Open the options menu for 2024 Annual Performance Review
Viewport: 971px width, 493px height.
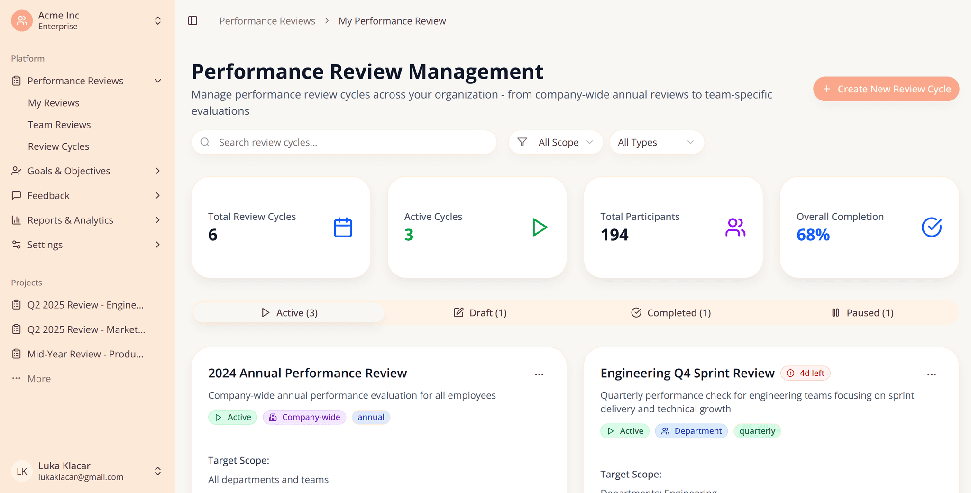tap(539, 374)
